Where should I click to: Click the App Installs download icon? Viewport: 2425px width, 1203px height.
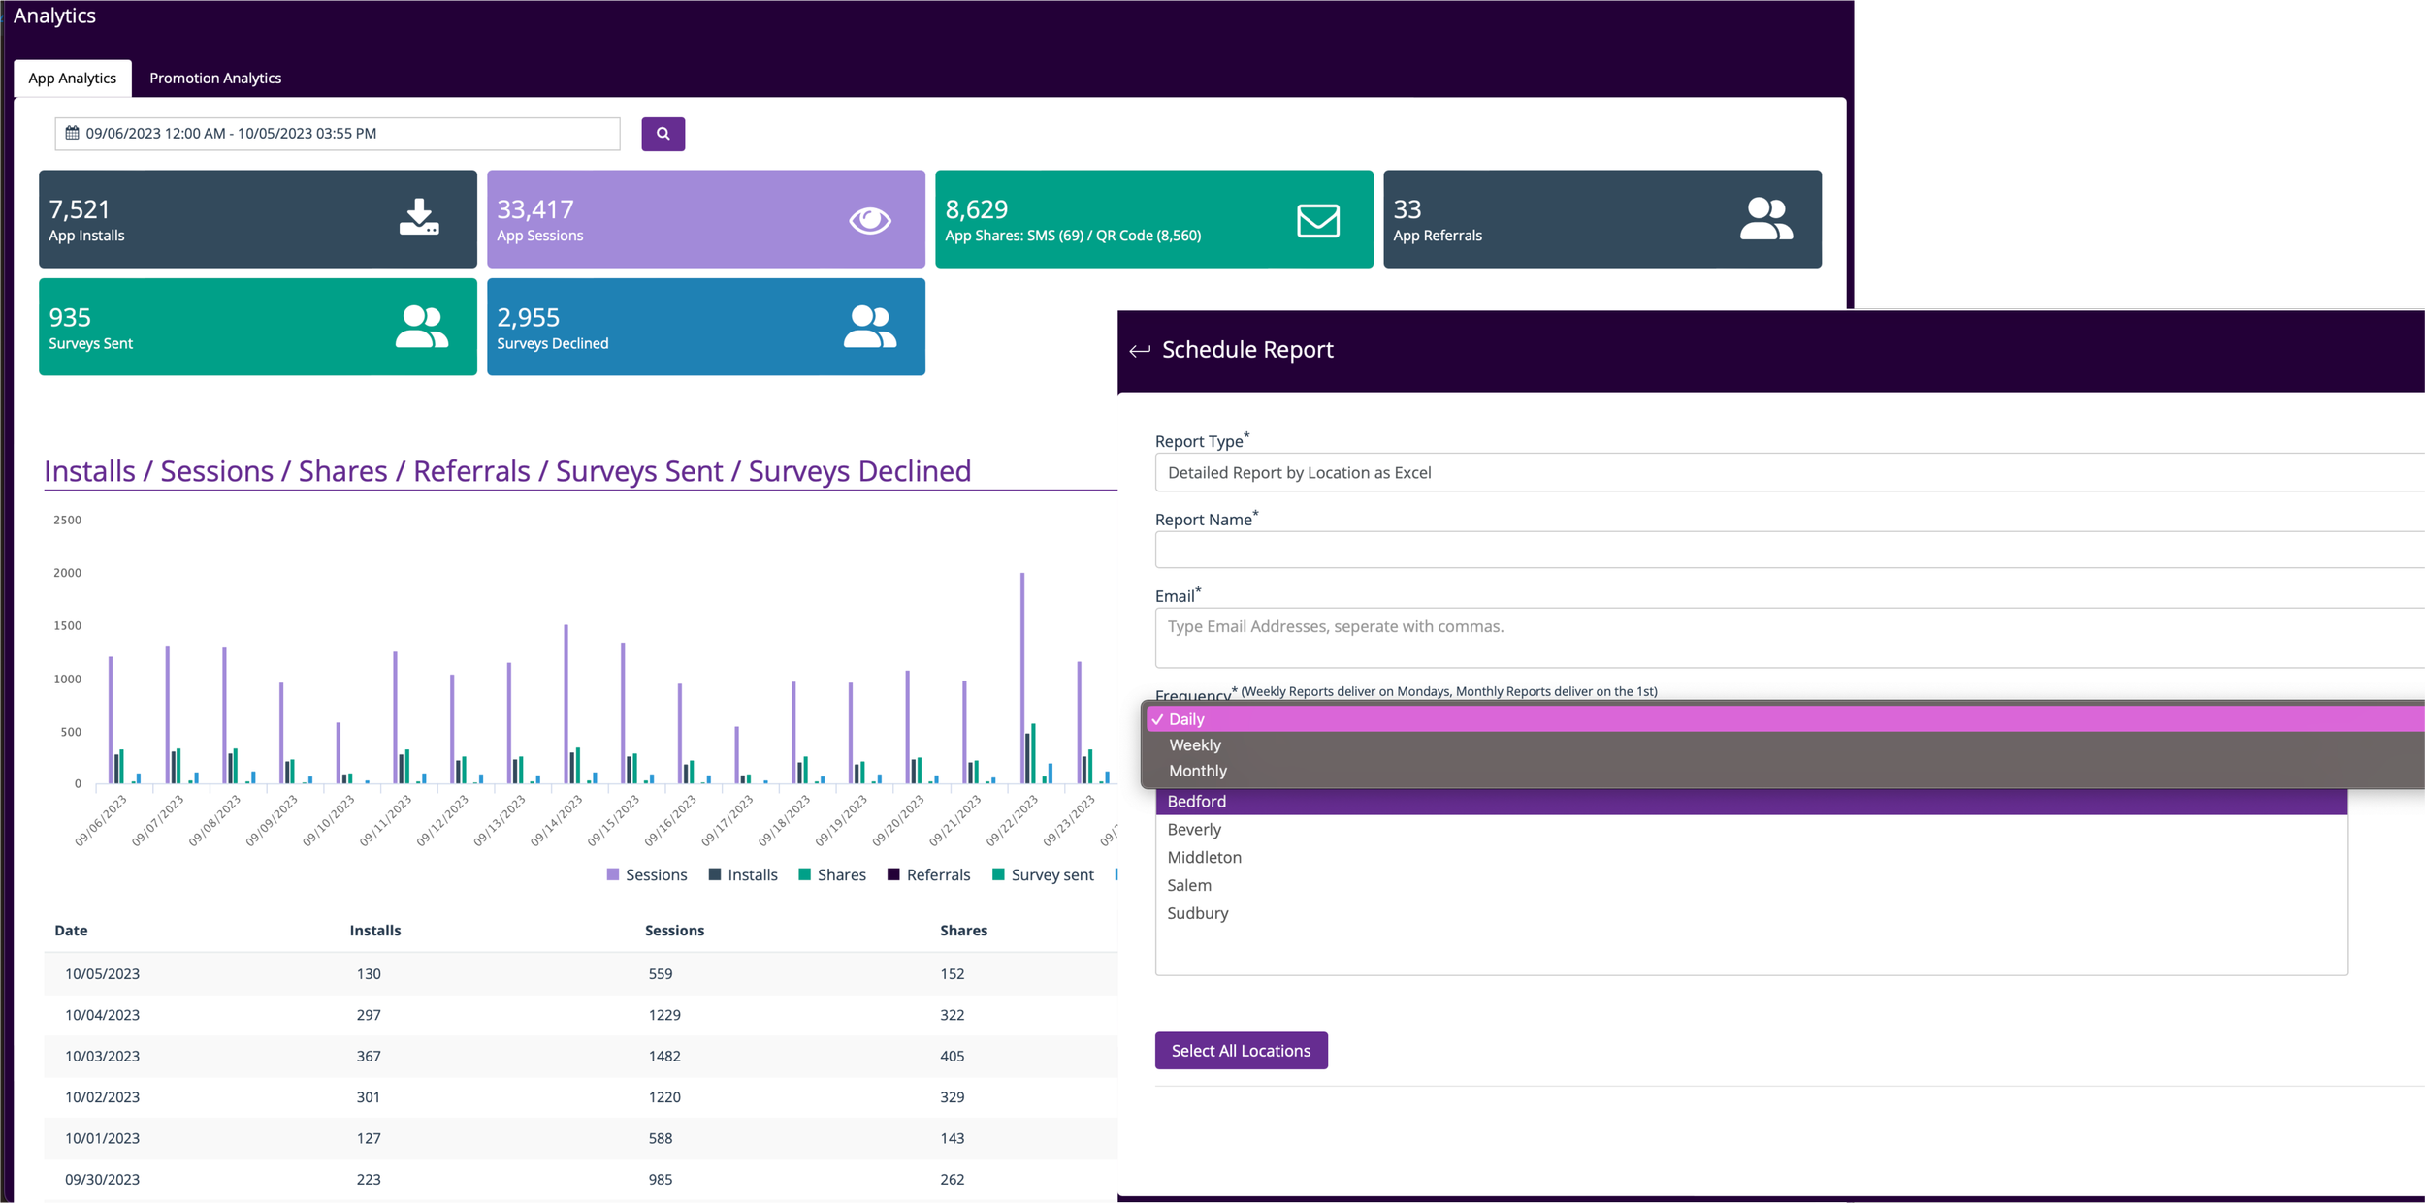419,217
